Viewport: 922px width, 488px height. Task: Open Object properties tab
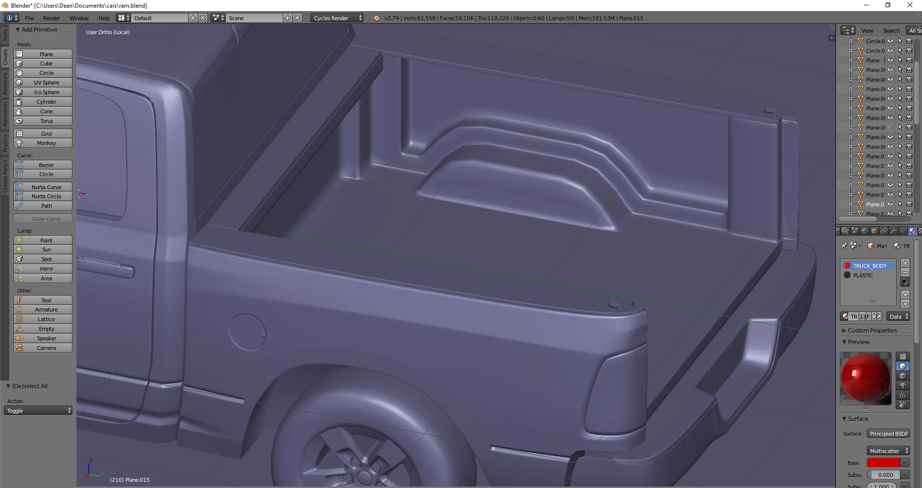click(x=874, y=231)
